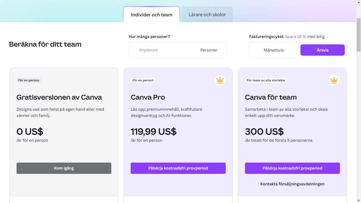Start free trial for Canva Pro

pyautogui.click(x=178, y=168)
